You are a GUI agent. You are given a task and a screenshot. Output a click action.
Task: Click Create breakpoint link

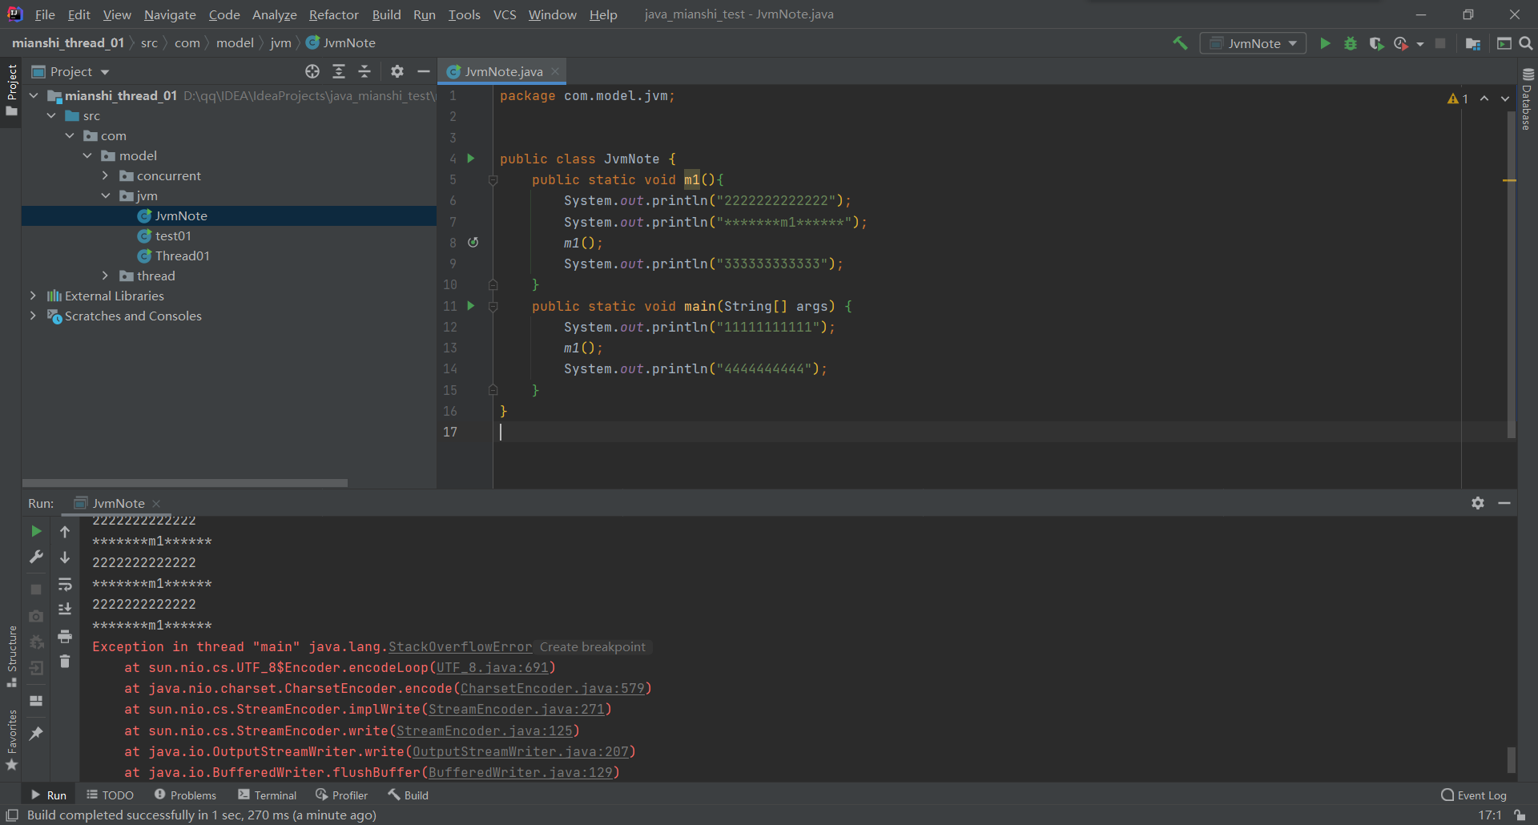click(x=593, y=646)
